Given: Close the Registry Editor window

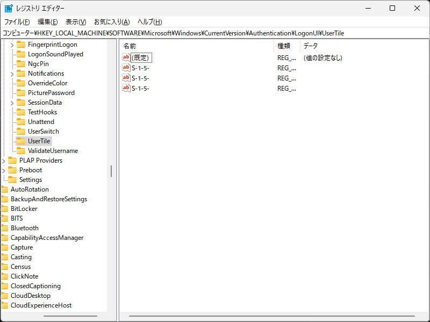Looking at the screenshot, I should 417,8.
